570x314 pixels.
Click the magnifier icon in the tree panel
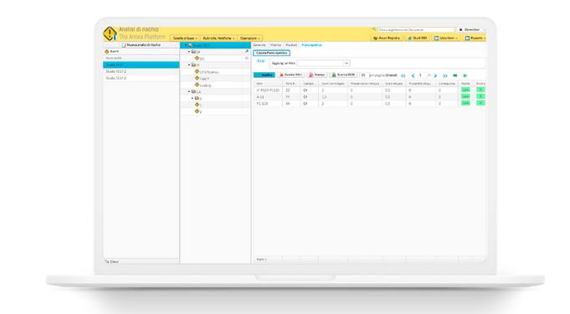247,52
